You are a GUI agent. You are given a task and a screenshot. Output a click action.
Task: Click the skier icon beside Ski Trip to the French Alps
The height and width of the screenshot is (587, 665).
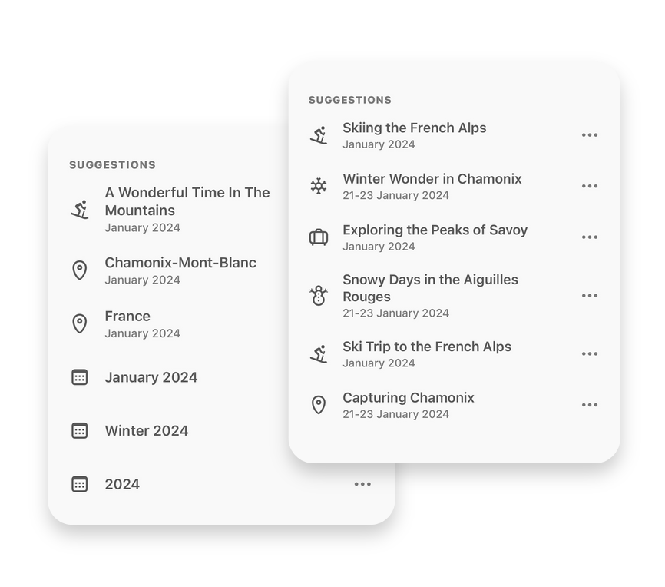pyautogui.click(x=319, y=353)
